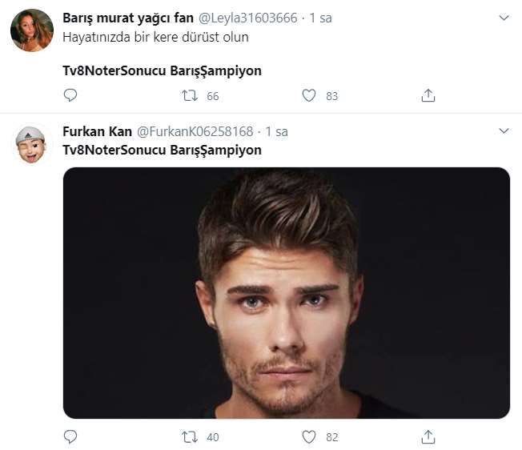
Task: Open '1 sa' timestamp on Furkan Kan's tweet
Action: point(276,131)
